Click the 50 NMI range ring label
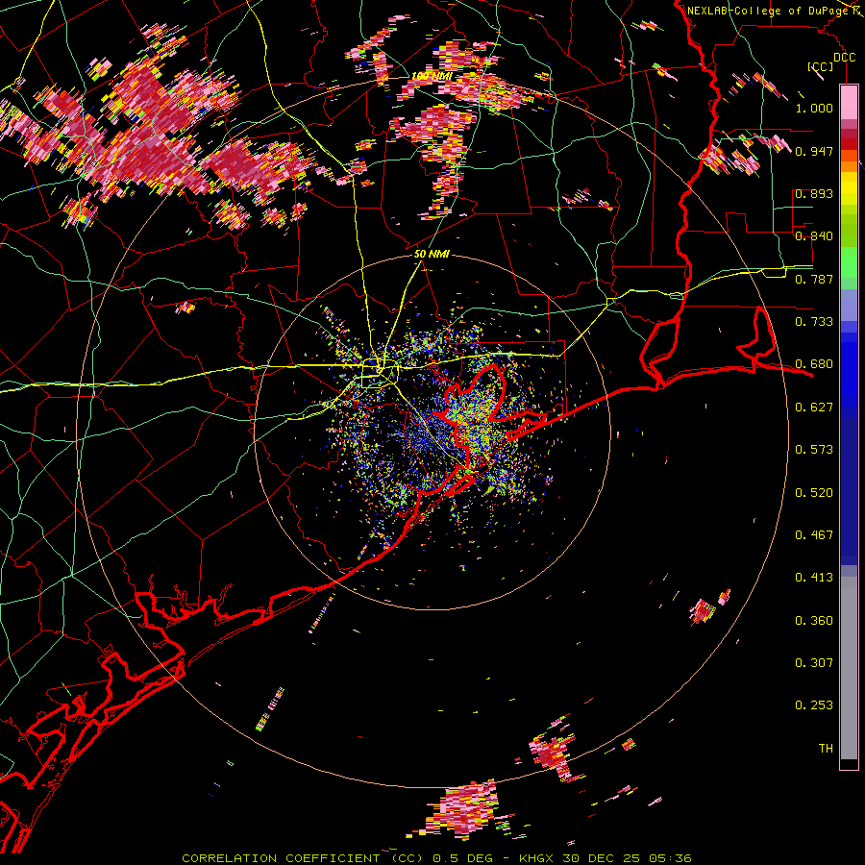 tap(432, 255)
